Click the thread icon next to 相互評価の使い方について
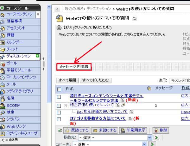 pos(123,105)
